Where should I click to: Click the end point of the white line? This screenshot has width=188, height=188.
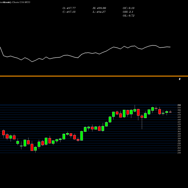[170, 47]
